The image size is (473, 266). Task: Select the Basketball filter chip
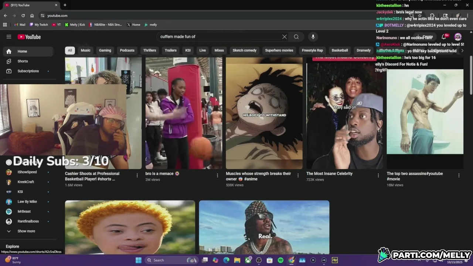click(340, 50)
